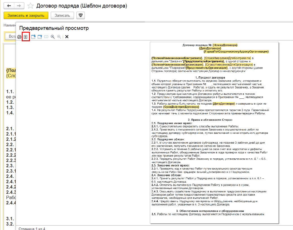This screenshot has height=230, width=293.
Task: Click heading 1. Предмет договора
Action: (x=210, y=78)
